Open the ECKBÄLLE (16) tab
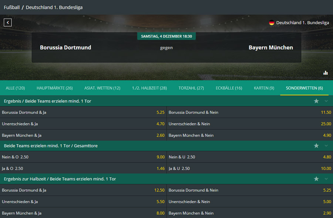The image size is (333, 218). (229, 88)
